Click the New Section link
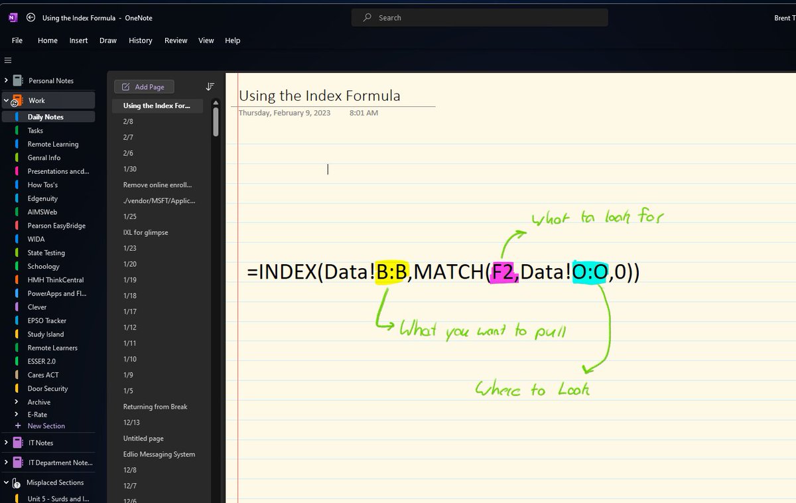The image size is (796, 503). pos(46,426)
